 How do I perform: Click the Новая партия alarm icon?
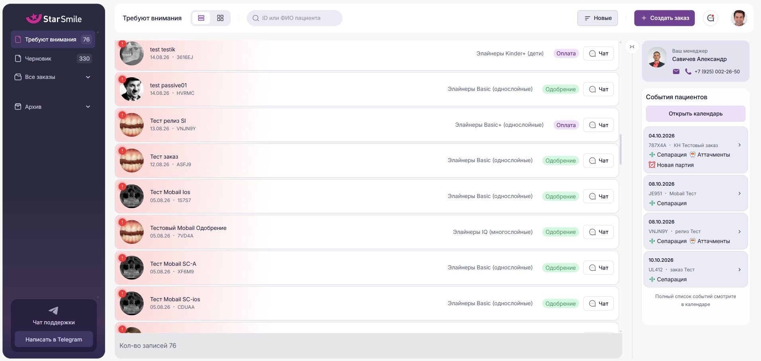pos(652,165)
